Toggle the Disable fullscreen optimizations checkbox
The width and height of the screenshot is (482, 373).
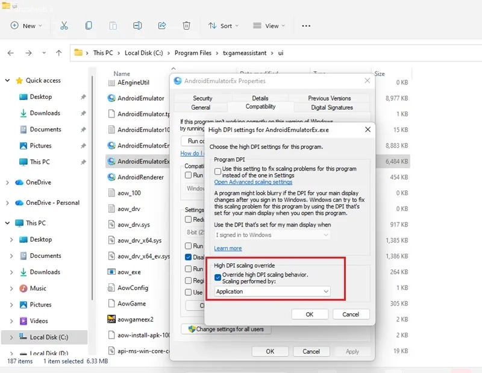tap(189, 257)
